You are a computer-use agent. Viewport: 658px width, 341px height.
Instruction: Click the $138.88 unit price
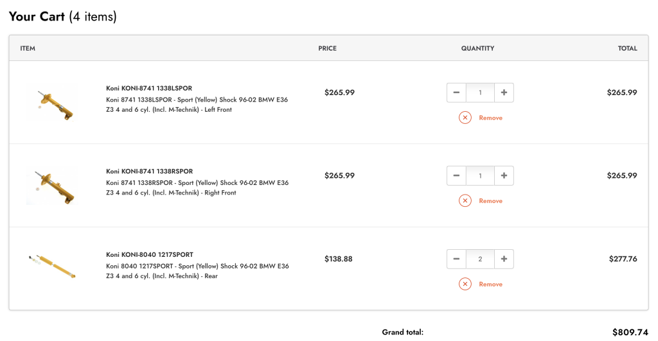[x=338, y=259]
